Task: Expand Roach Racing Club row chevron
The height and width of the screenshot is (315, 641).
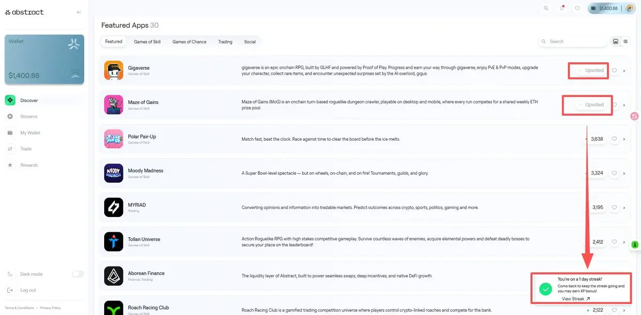Action: pyautogui.click(x=624, y=310)
